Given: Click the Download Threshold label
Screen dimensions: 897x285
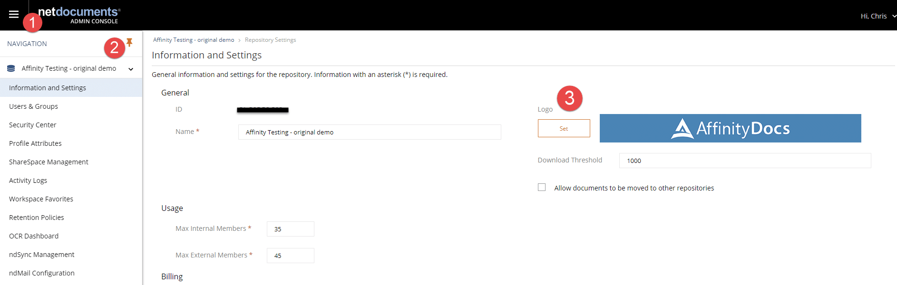Looking at the screenshot, I should coord(570,160).
